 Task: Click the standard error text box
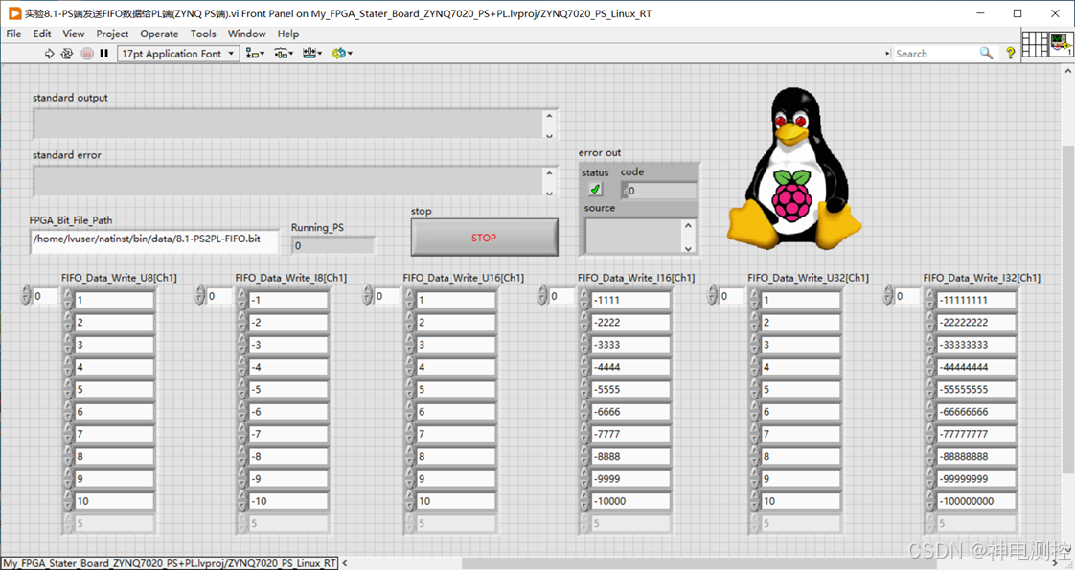[x=288, y=182]
